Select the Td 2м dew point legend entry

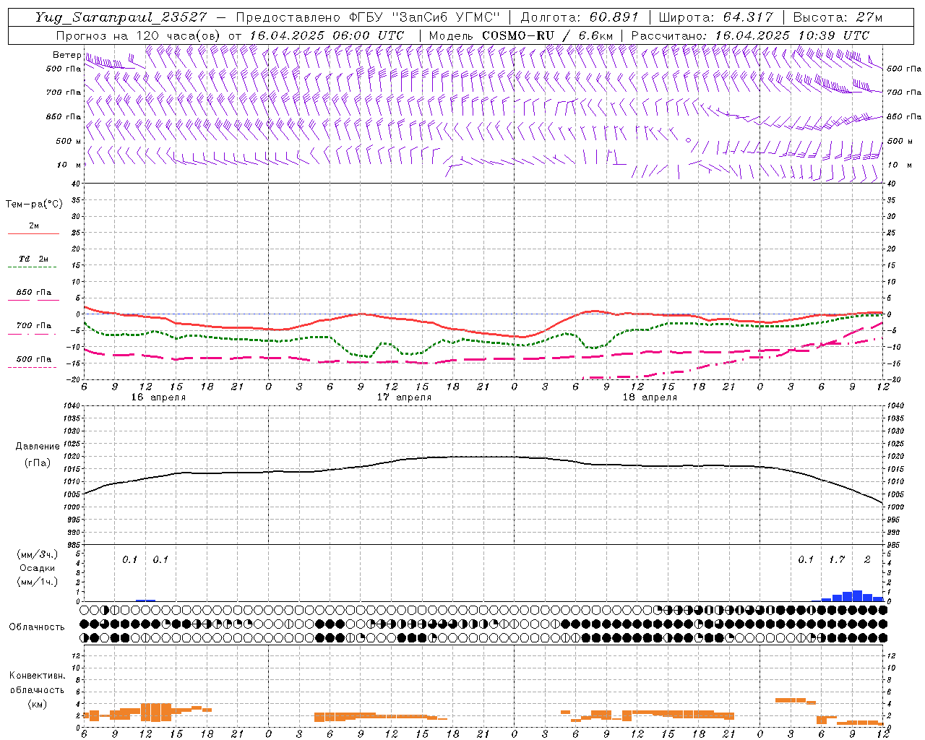(34, 259)
